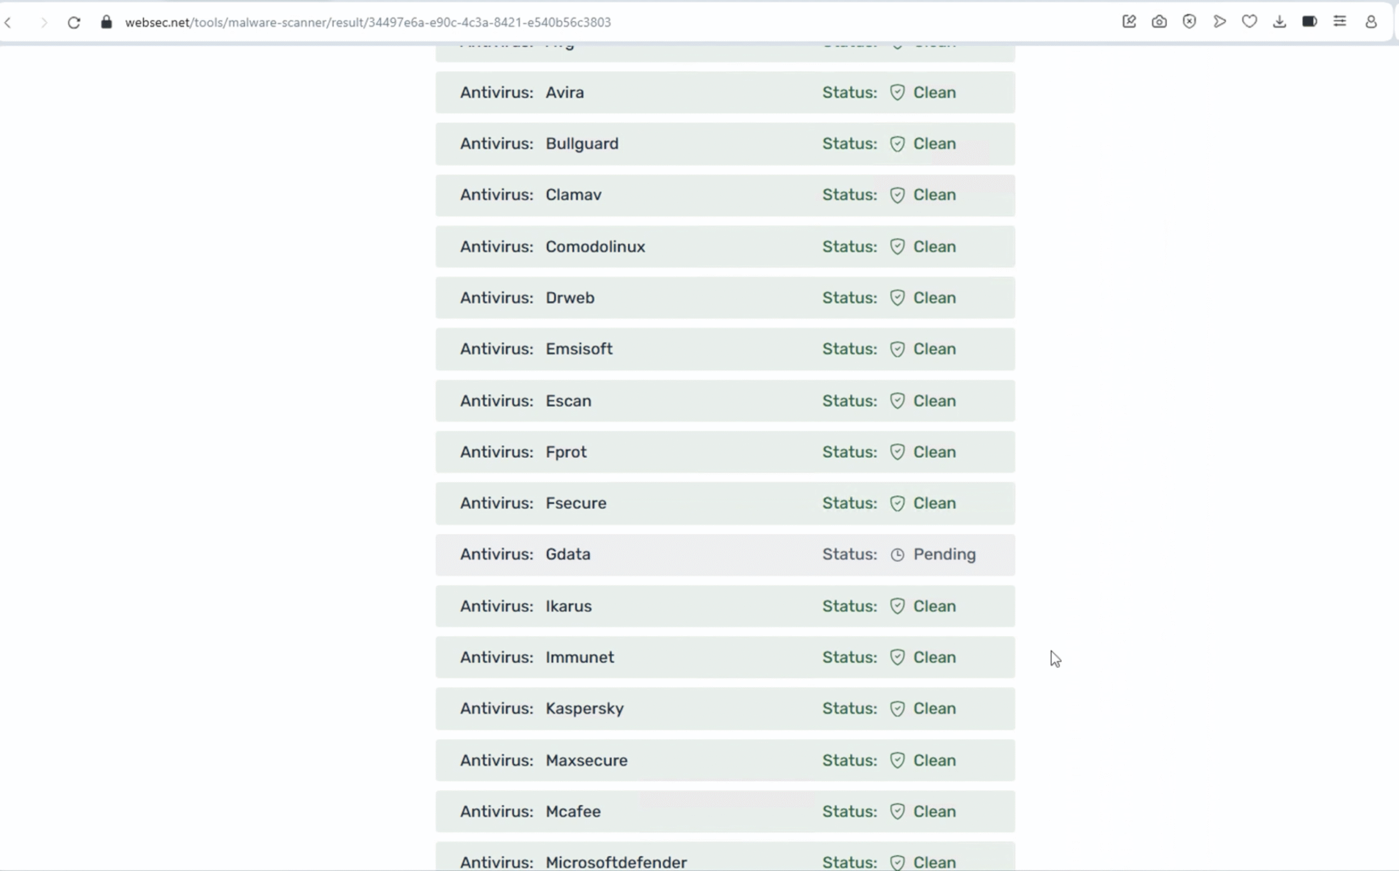Click the Gdata pending clock icon
The height and width of the screenshot is (871, 1399).
pos(897,555)
